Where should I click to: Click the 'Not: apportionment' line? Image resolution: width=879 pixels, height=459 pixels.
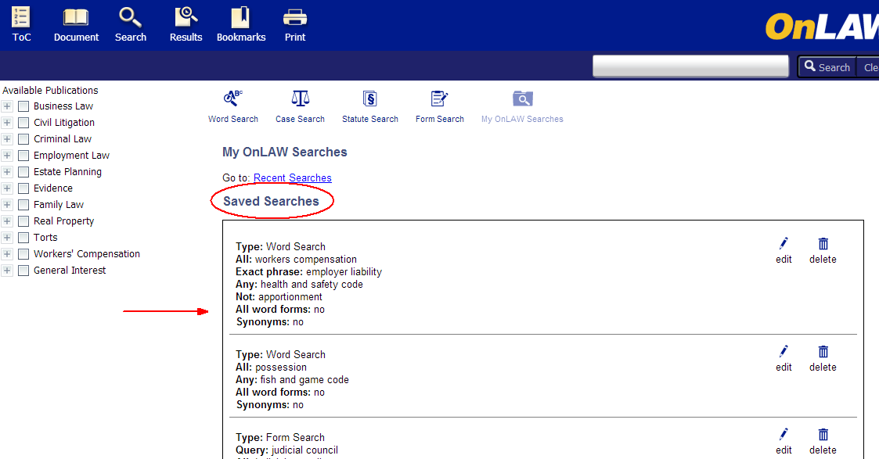pos(279,297)
